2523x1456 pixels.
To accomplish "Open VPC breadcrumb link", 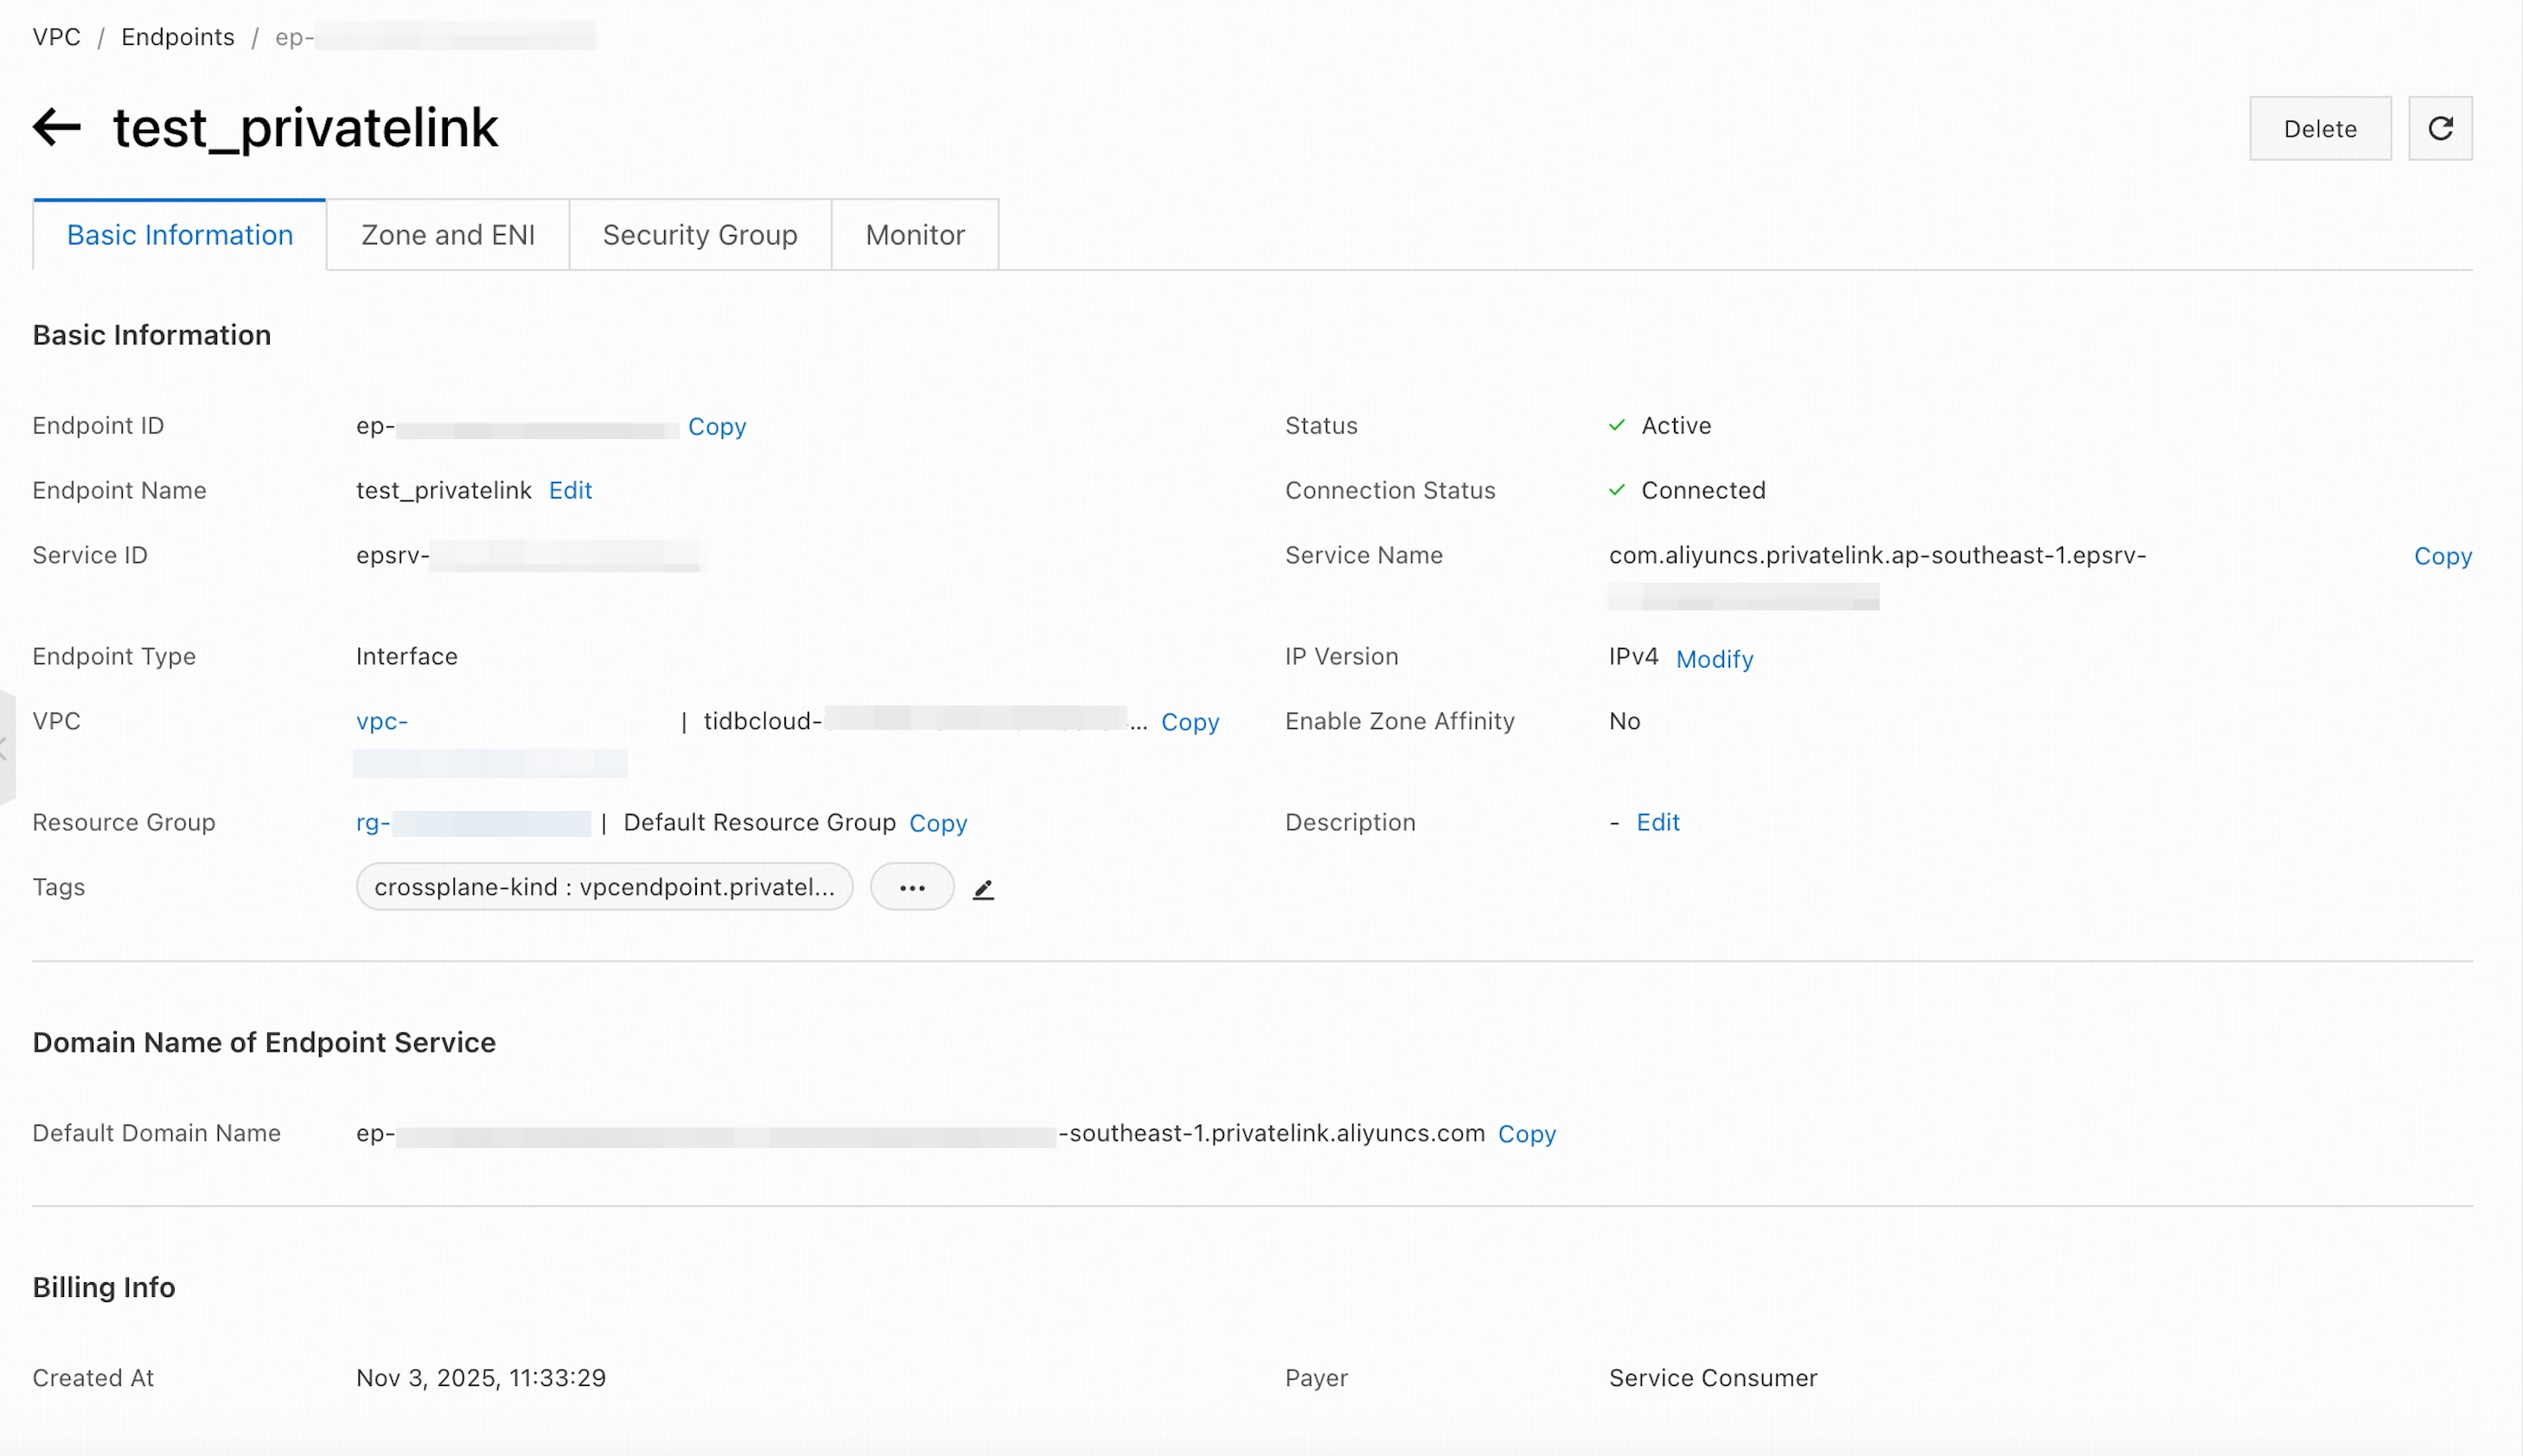I will [x=56, y=36].
